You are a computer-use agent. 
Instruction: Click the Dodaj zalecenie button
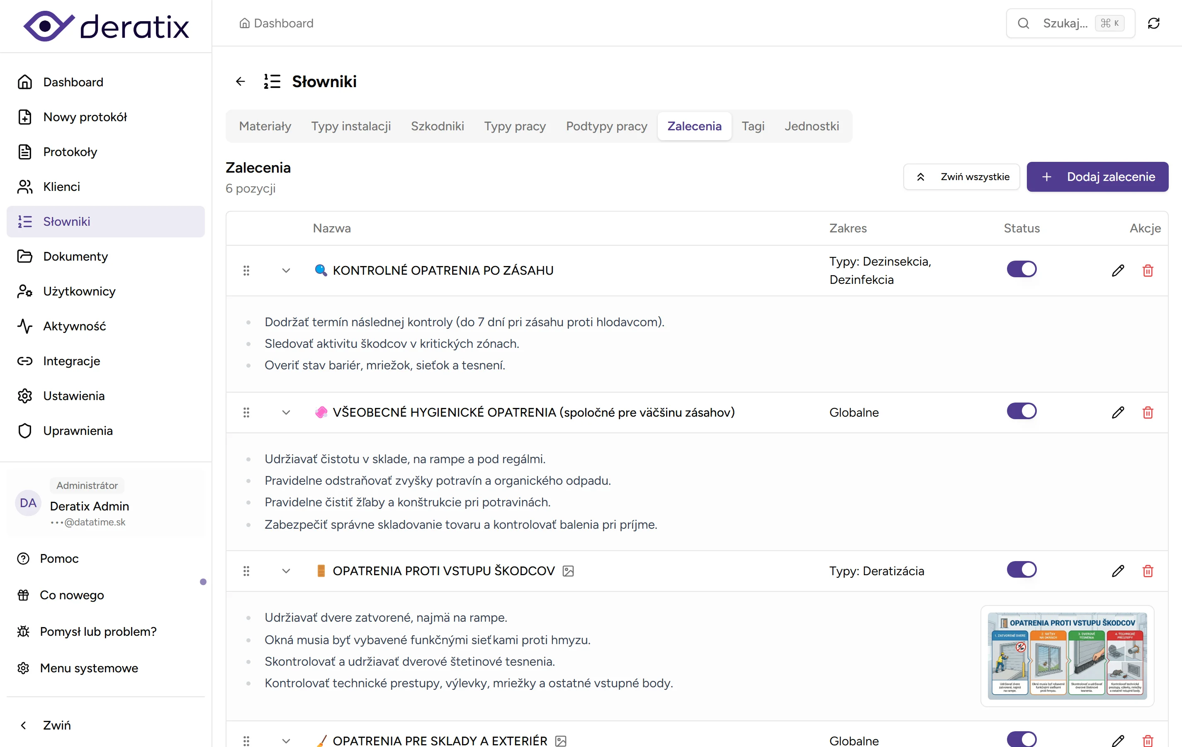(x=1097, y=177)
